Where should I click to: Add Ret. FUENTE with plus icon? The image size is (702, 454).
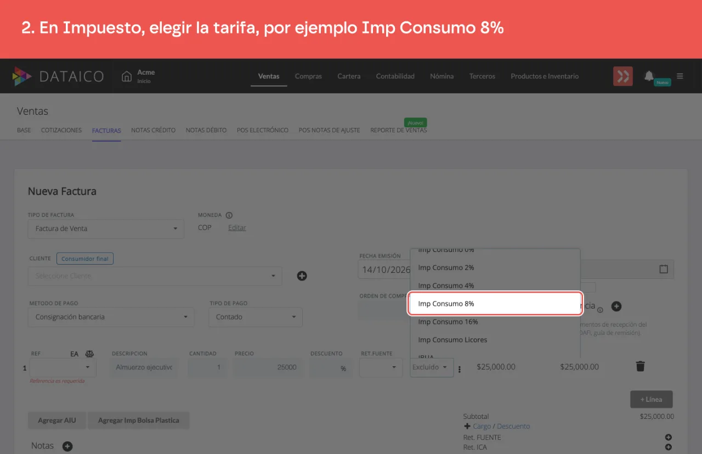(669, 438)
